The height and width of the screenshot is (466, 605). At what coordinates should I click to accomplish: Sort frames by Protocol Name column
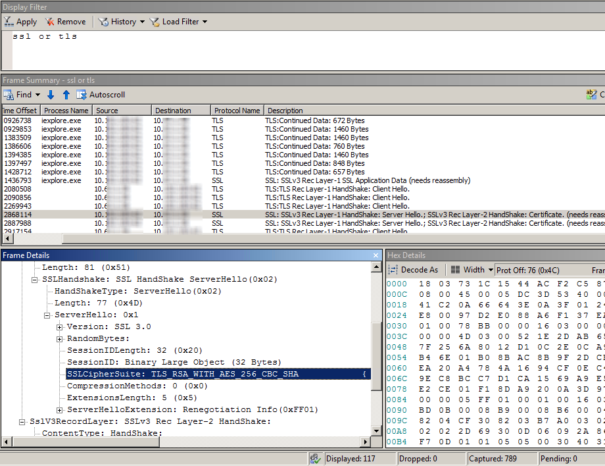coord(236,111)
